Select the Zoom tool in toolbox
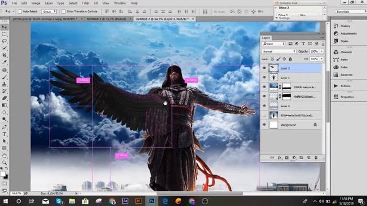The height and width of the screenshot is (206, 367). pos(4,163)
